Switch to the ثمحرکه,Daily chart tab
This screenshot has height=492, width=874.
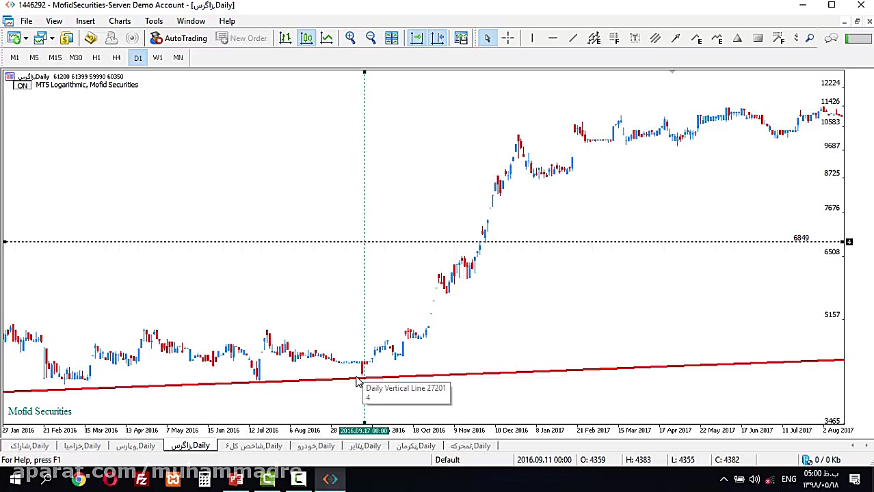471,446
